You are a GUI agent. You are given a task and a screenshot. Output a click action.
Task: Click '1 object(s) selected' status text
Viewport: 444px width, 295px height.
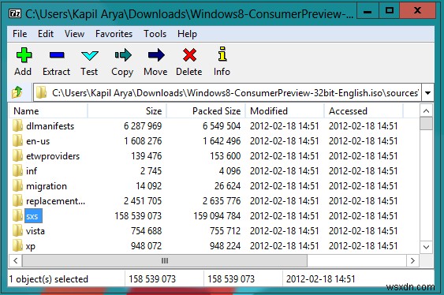coord(49,279)
